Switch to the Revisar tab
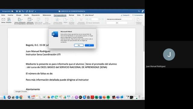193x109 pixels. [x=71, y=15]
